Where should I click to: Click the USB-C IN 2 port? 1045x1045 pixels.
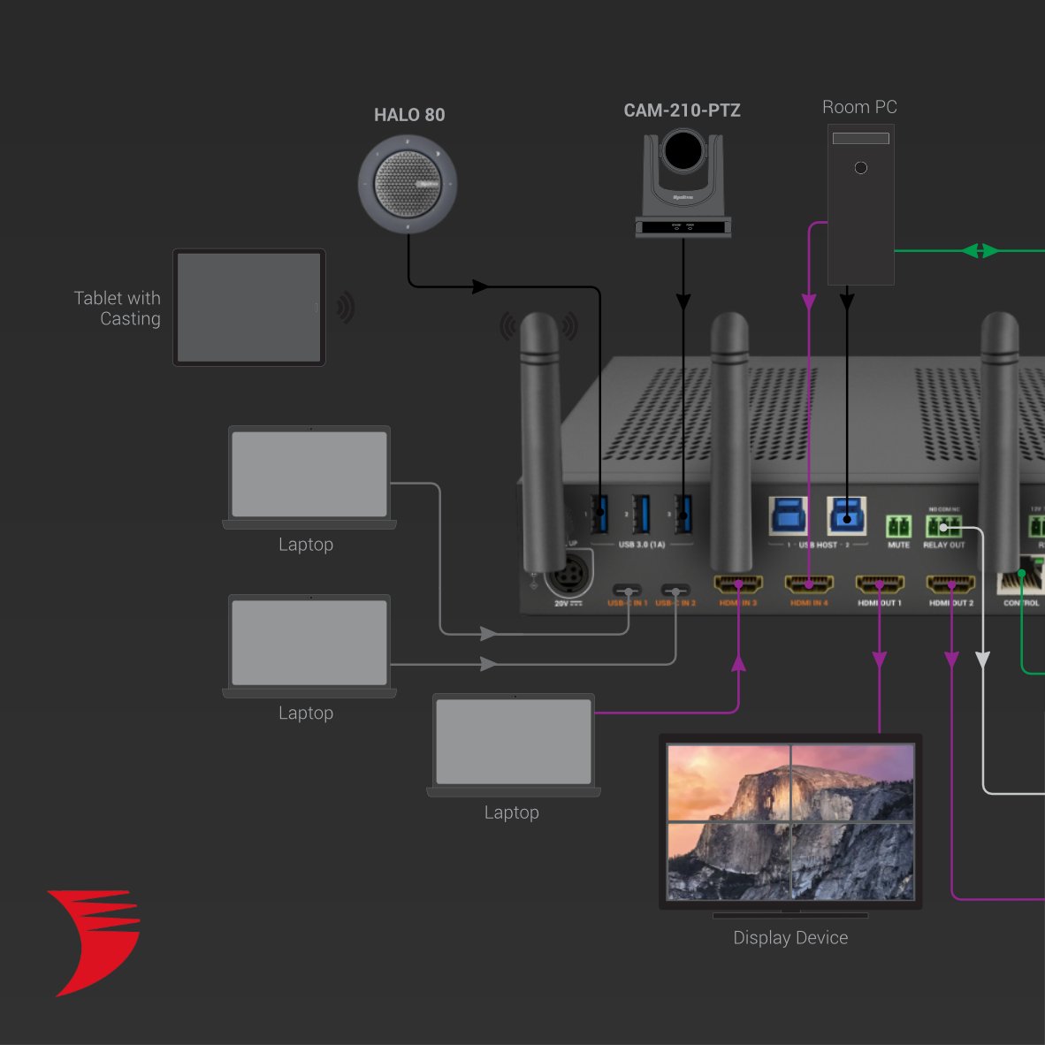(675, 591)
